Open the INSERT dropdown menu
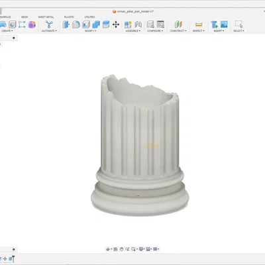This screenshot has height=265, width=265. (219, 31)
